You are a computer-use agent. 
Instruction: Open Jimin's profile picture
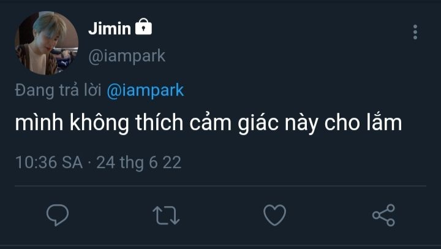pos(47,42)
